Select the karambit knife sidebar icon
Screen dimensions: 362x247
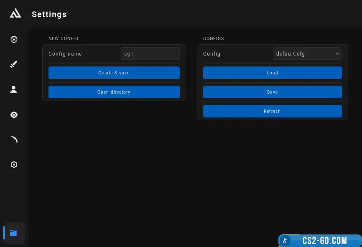14,140
